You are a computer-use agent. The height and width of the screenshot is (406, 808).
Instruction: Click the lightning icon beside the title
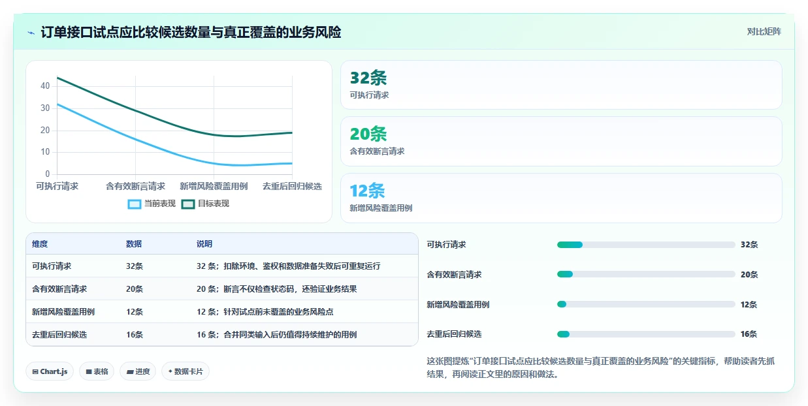coord(31,33)
